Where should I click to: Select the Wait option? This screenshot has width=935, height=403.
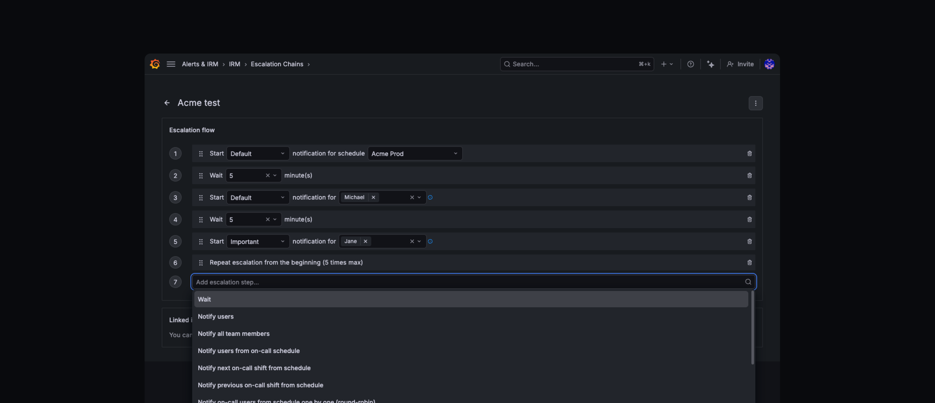click(471, 299)
